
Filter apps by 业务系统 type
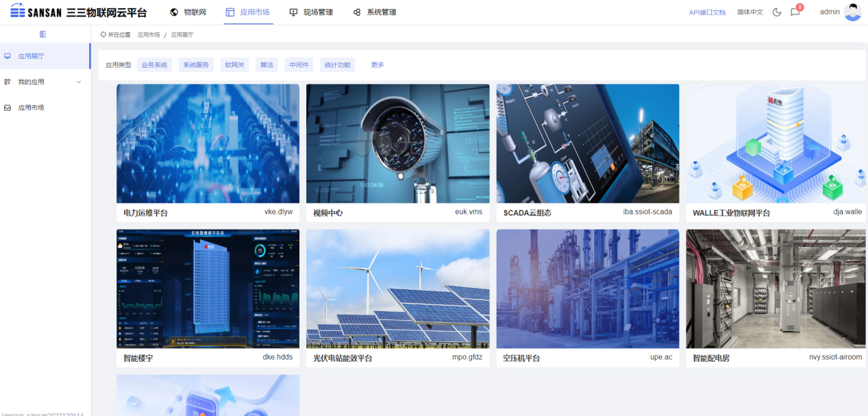tap(154, 65)
